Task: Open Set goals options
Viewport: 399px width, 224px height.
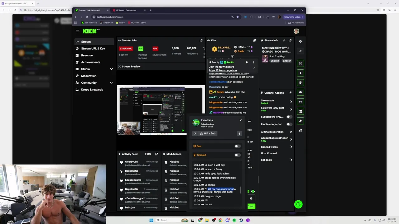Action: pos(276,160)
